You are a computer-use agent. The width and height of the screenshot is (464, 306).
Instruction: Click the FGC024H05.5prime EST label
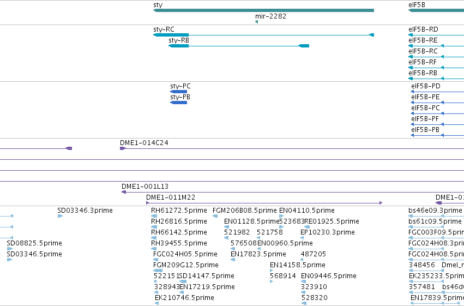(x=185, y=254)
